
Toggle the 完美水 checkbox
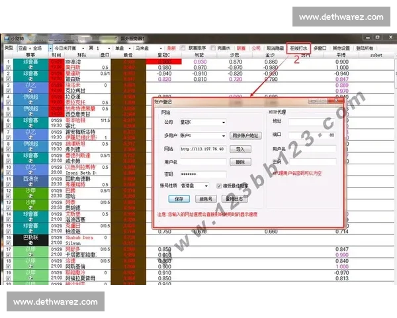point(213,48)
